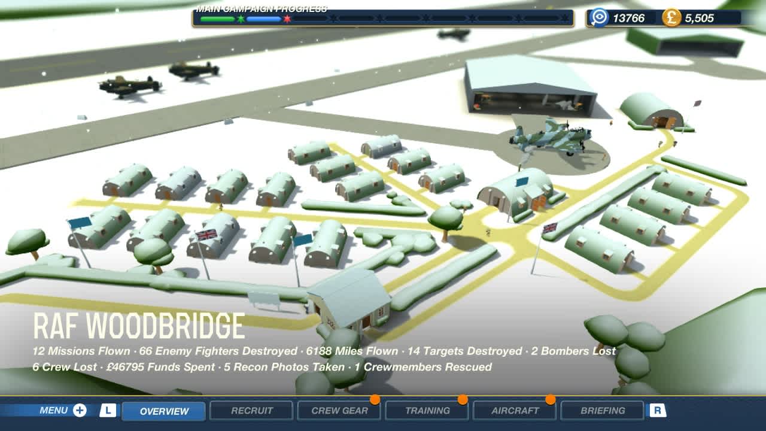
Task: Select the Training tab
Action: coord(427,411)
